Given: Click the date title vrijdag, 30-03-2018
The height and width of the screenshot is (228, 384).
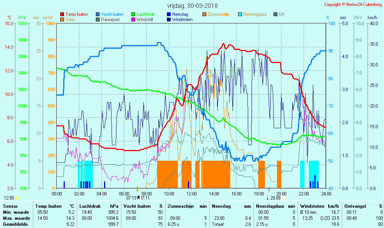Looking at the screenshot, I should click(192, 6).
